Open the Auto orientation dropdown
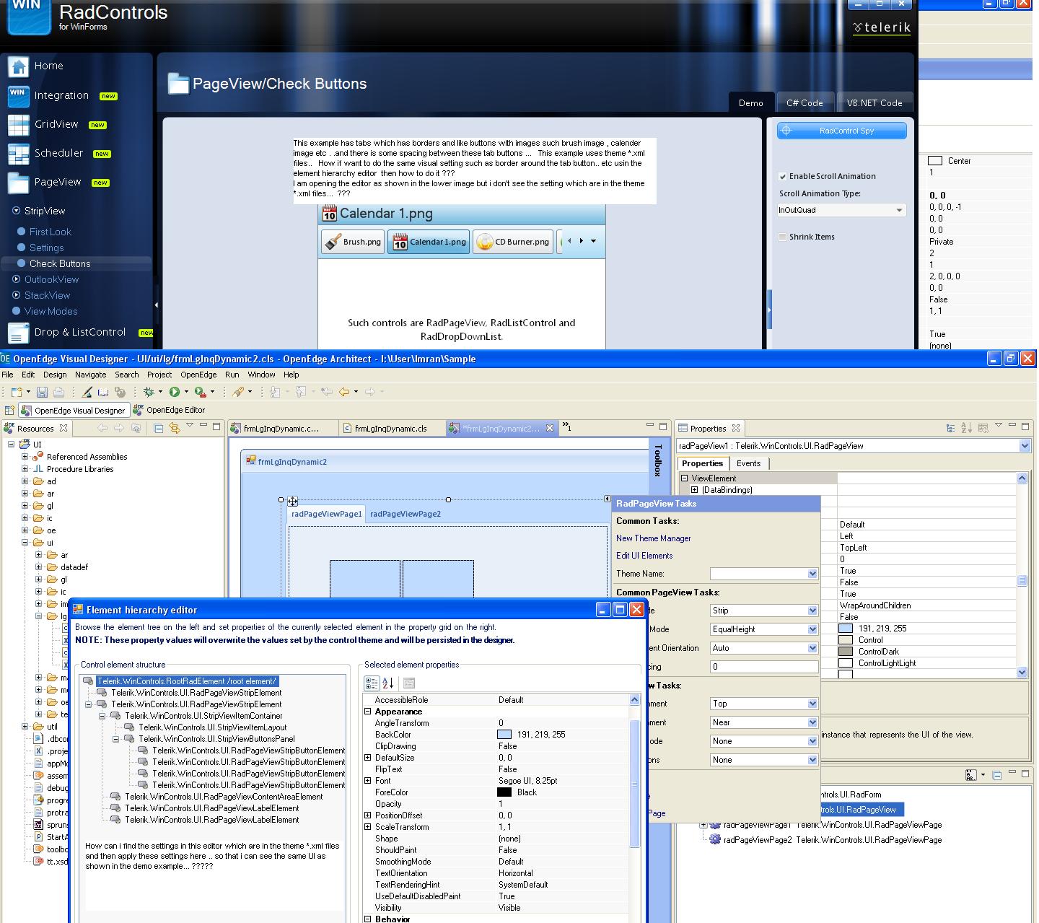 (812, 648)
